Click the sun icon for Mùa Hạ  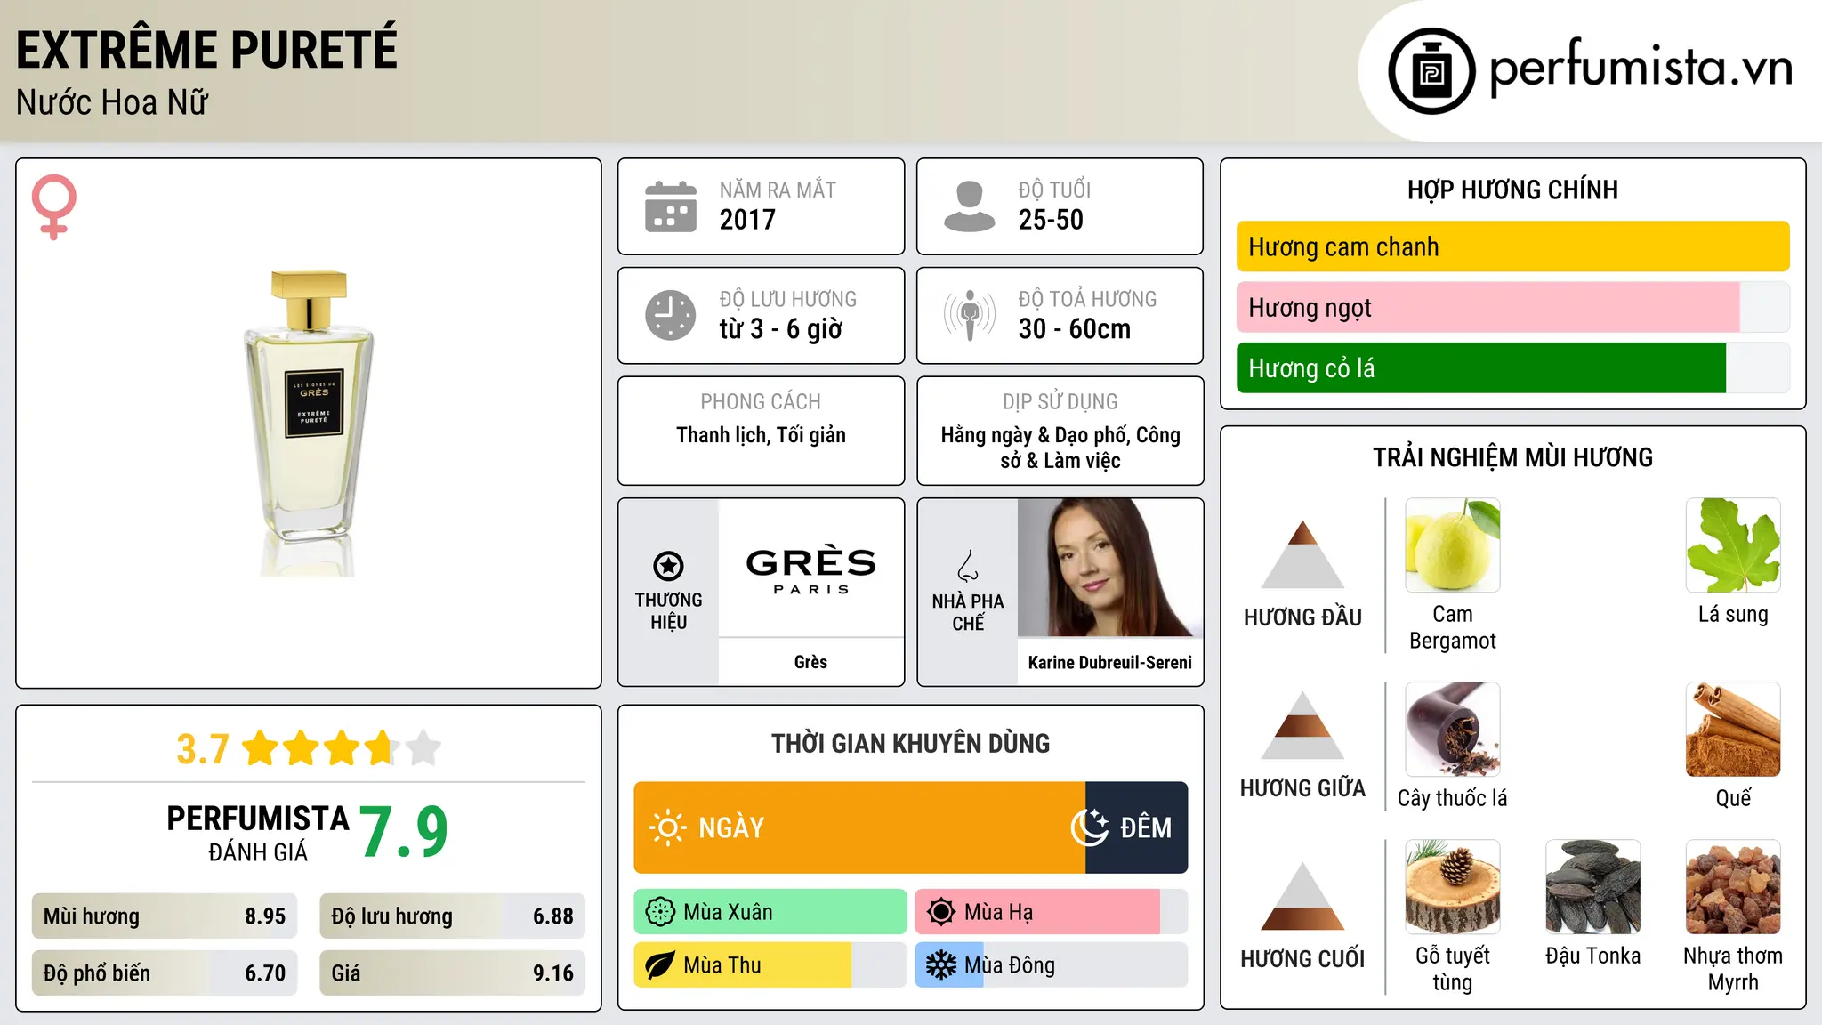pyautogui.click(x=941, y=912)
